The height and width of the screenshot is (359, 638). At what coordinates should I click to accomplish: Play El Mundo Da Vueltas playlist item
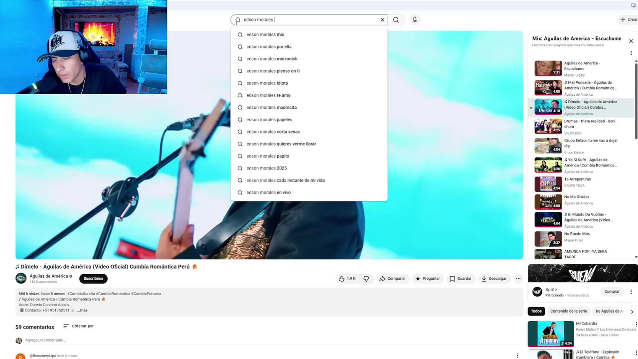pyautogui.click(x=582, y=220)
